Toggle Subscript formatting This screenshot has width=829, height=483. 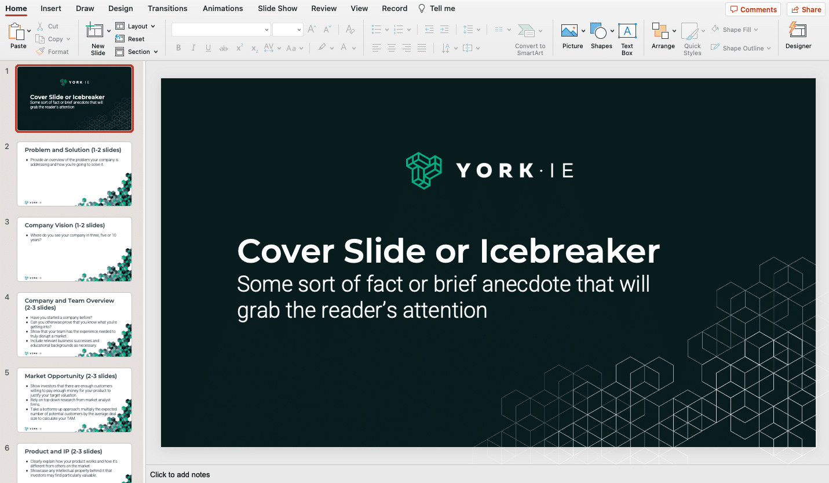(254, 48)
